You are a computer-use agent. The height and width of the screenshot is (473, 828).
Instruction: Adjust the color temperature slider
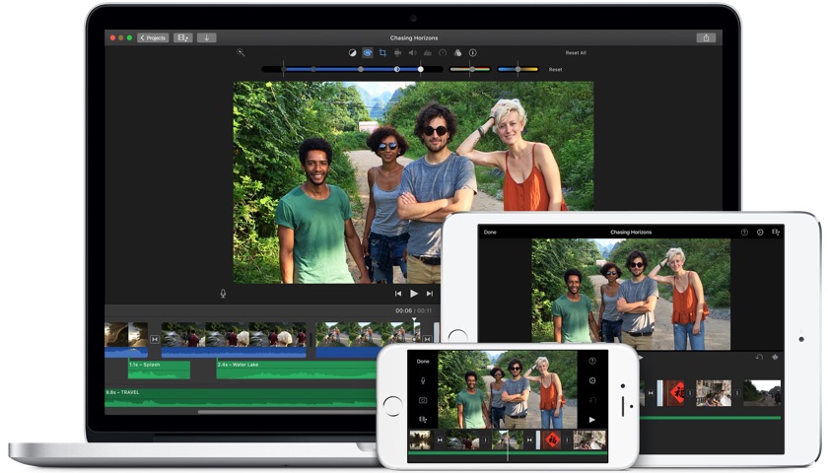517,69
